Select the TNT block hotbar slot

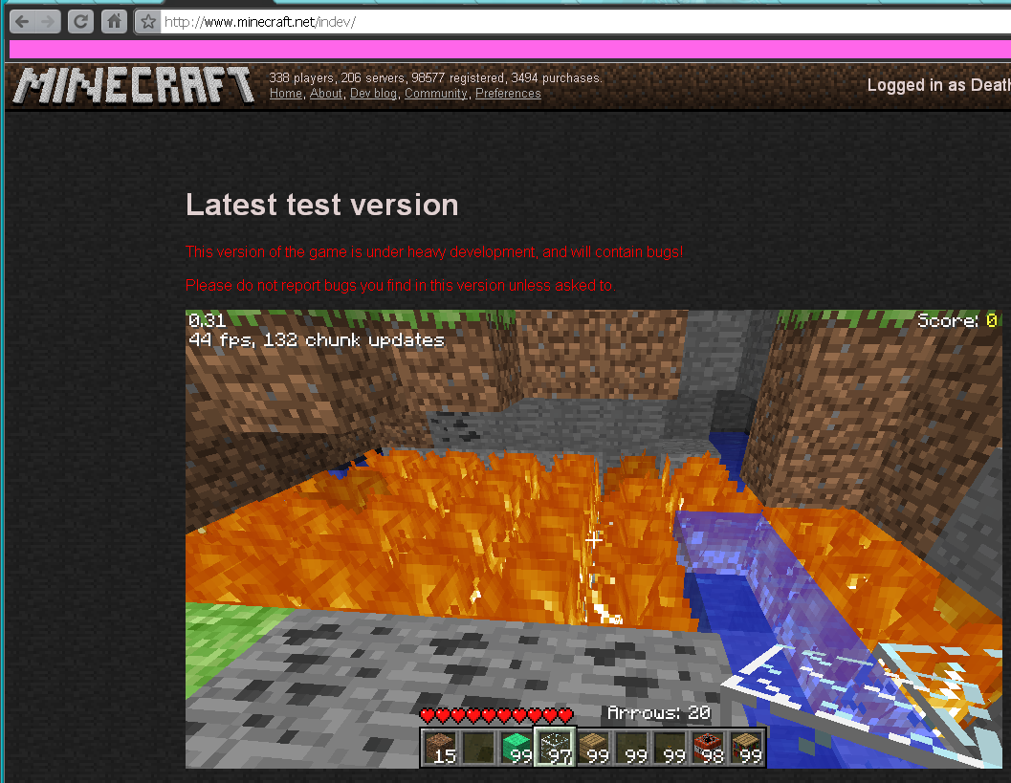pyautogui.click(x=708, y=748)
